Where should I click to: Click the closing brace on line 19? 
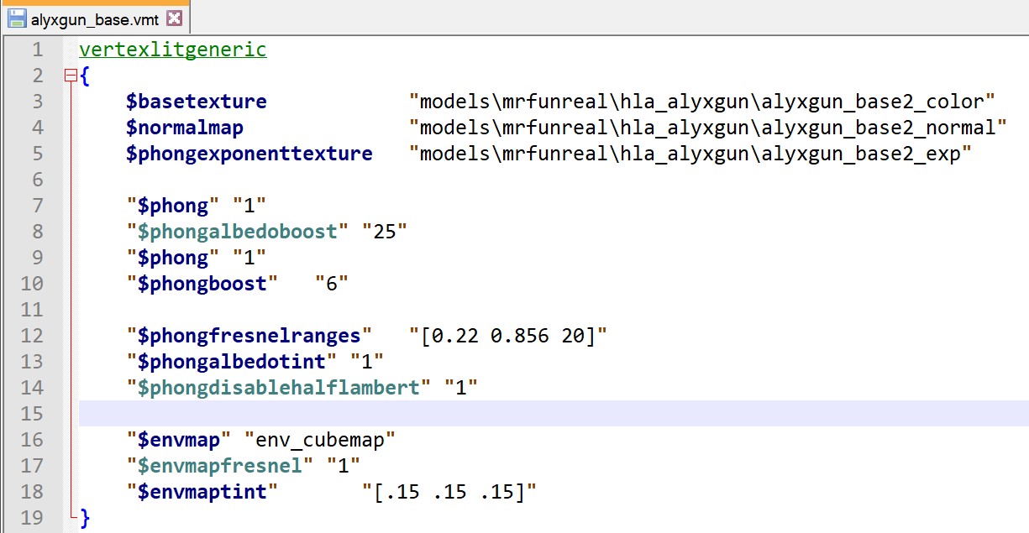pos(85,518)
